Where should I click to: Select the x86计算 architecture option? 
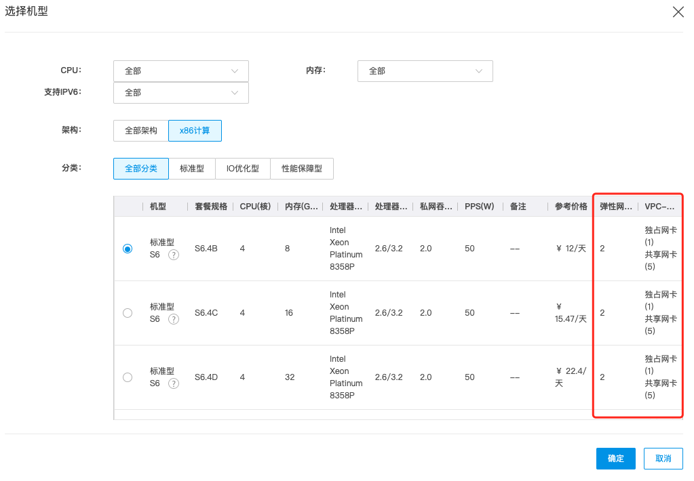195,131
